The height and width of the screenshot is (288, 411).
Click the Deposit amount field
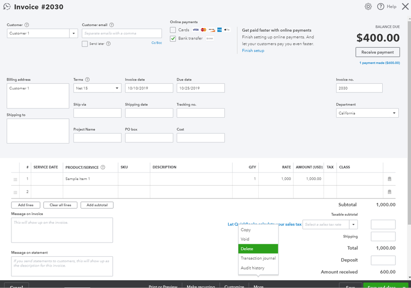[383, 260]
